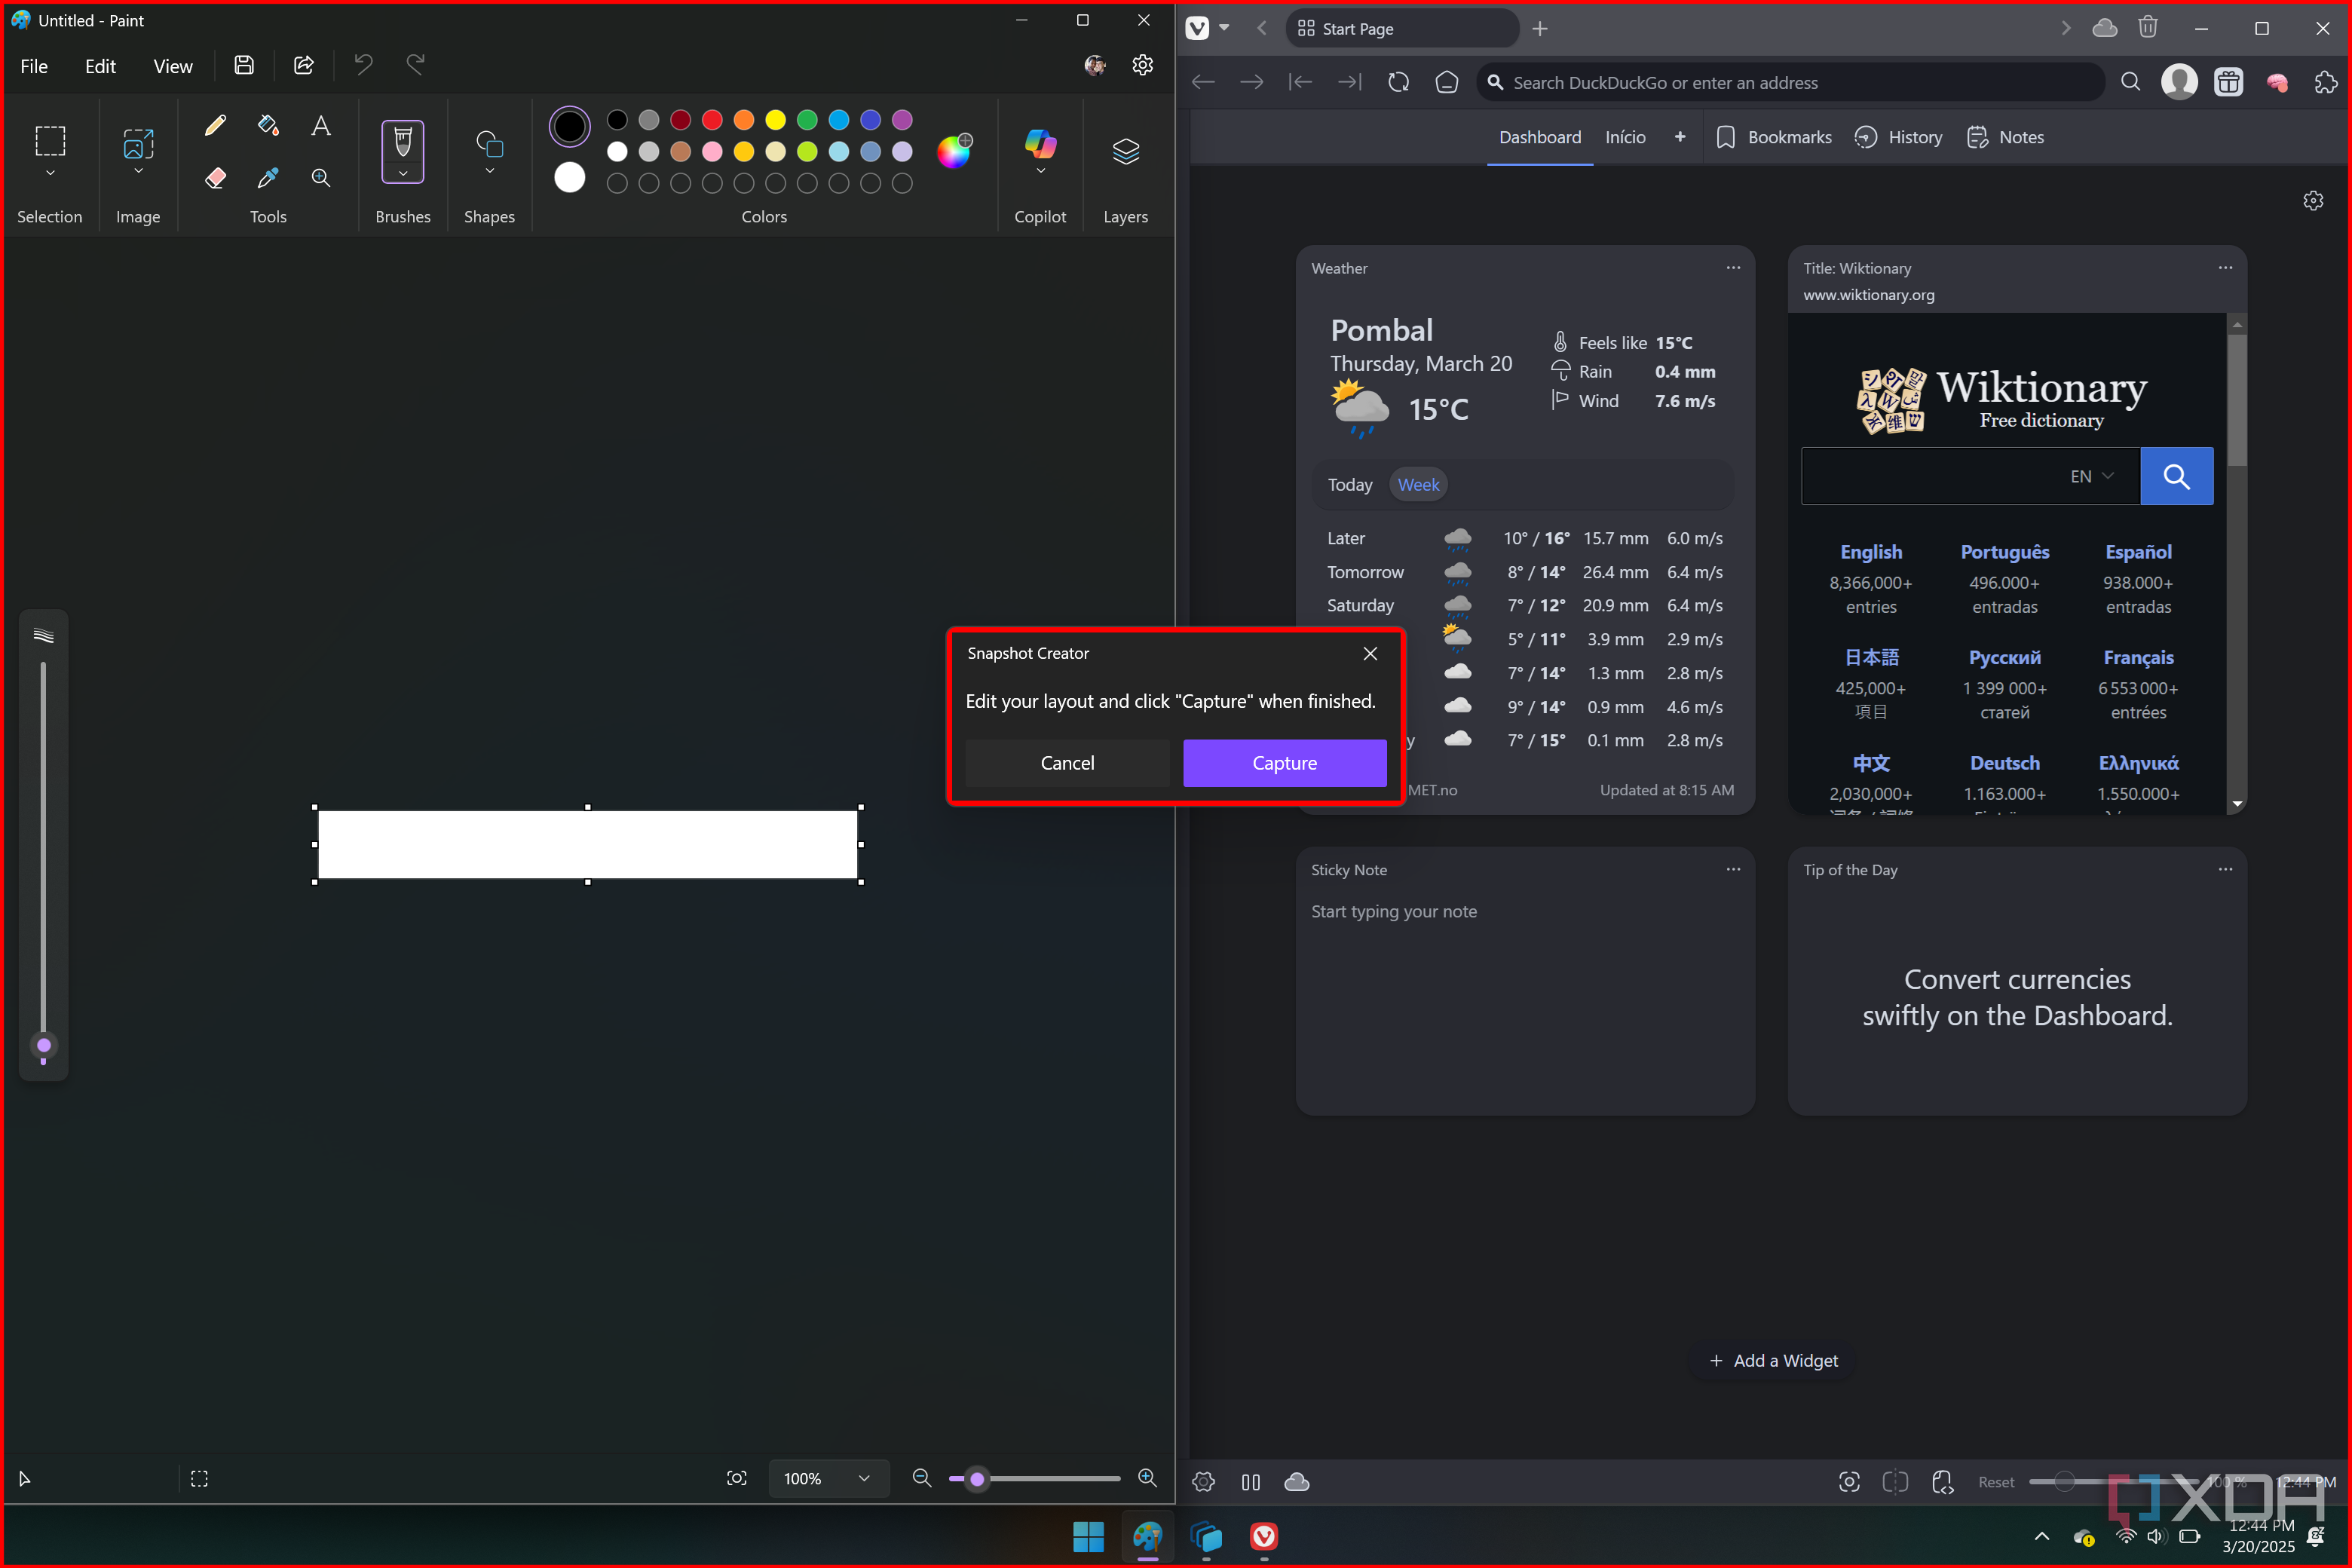The image size is (2352, 1568).
Task: Select the Fill bucket tool in Paint
Action: (x=268, y=125)
